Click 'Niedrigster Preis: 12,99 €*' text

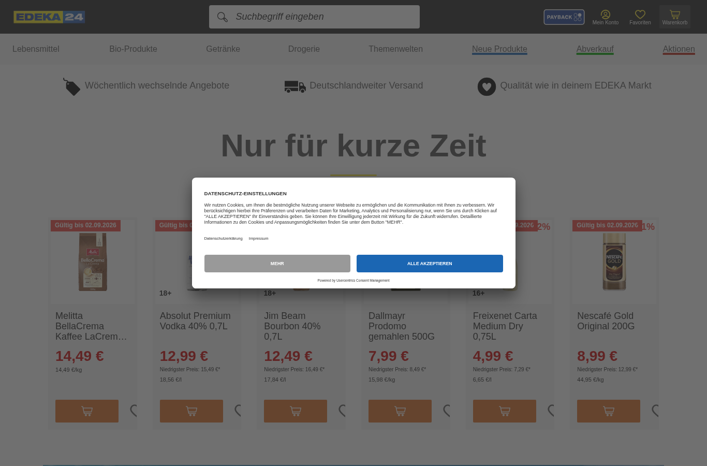tap(608, 370)
